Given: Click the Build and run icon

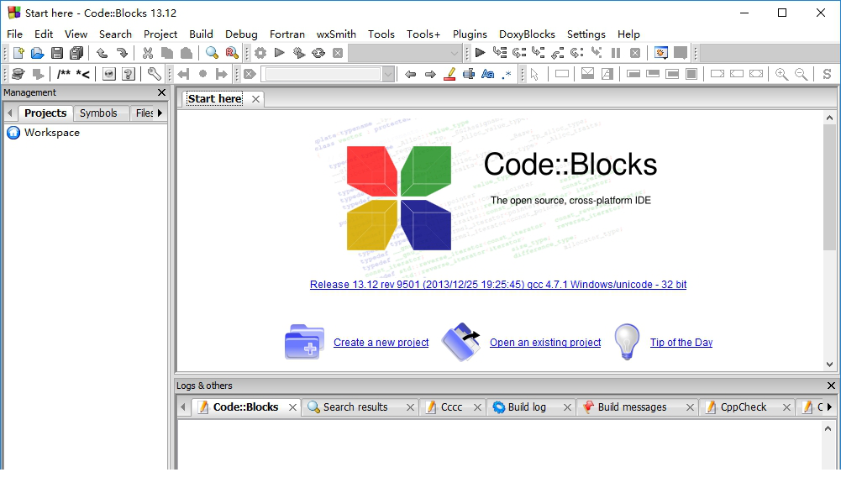Looking at the screenshot, I should click(x=299, y=53).
